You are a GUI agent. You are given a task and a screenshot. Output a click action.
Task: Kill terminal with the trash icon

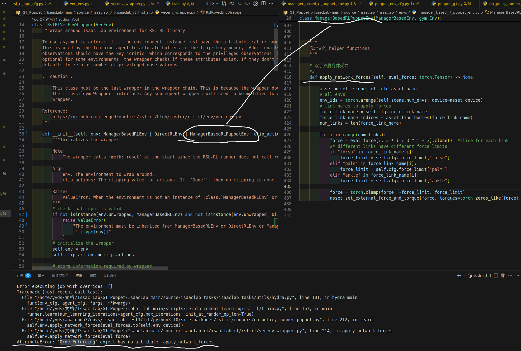pos(503,276)
